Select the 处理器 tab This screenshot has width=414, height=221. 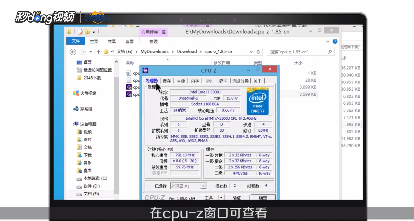(x=152, y=81)
